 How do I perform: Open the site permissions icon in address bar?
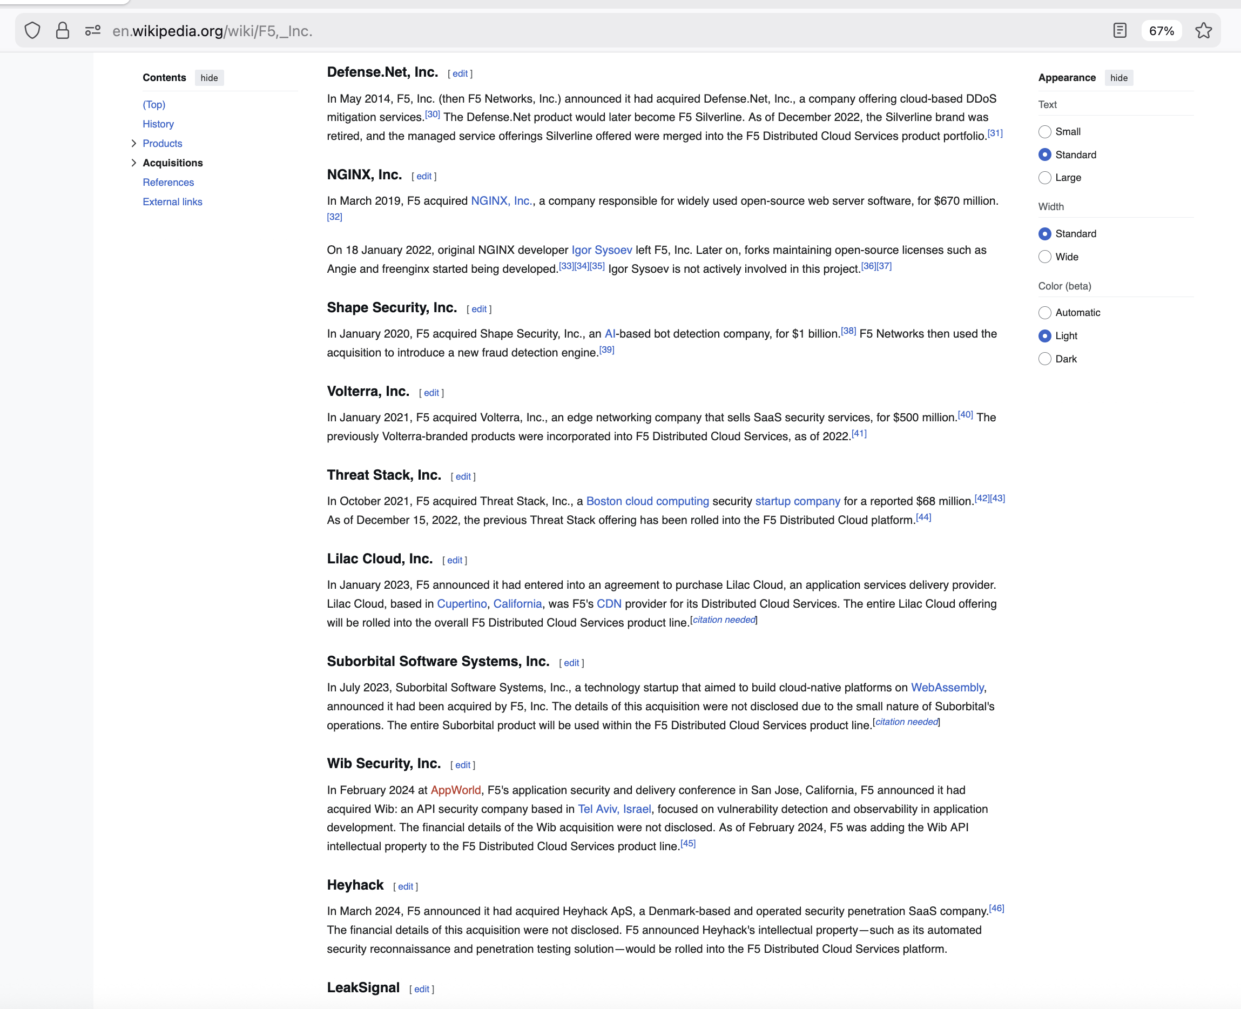tap(93, 30)
